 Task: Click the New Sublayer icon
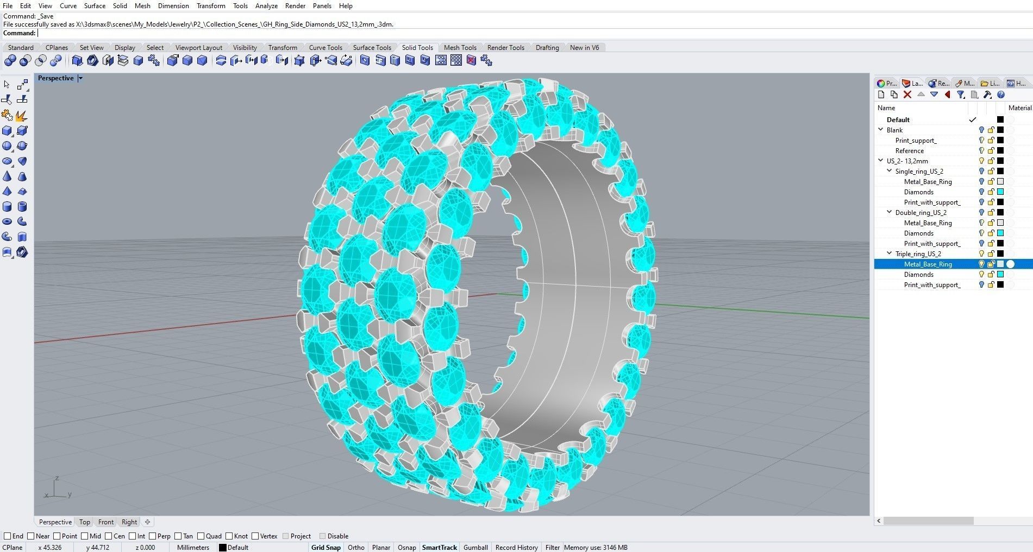point(894,94)
